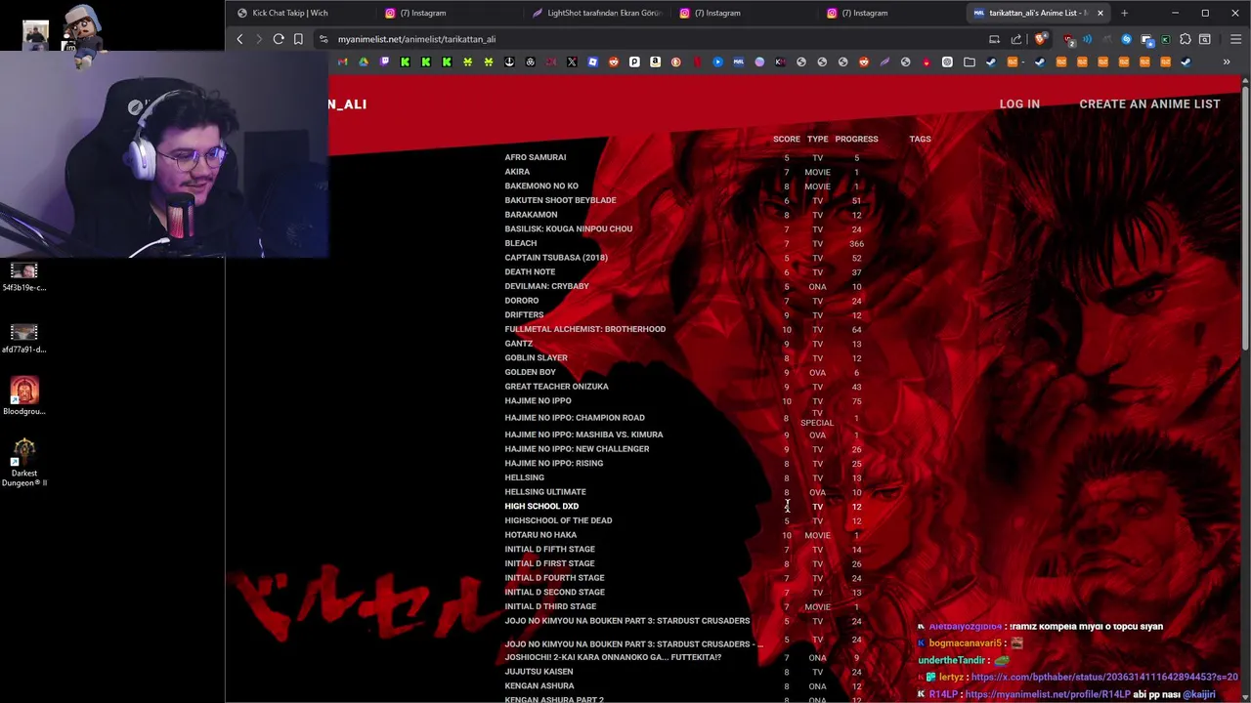This screenshot has height=703, width=1251.
Task: Open the Afro Samurai entry
Action: 535,157
